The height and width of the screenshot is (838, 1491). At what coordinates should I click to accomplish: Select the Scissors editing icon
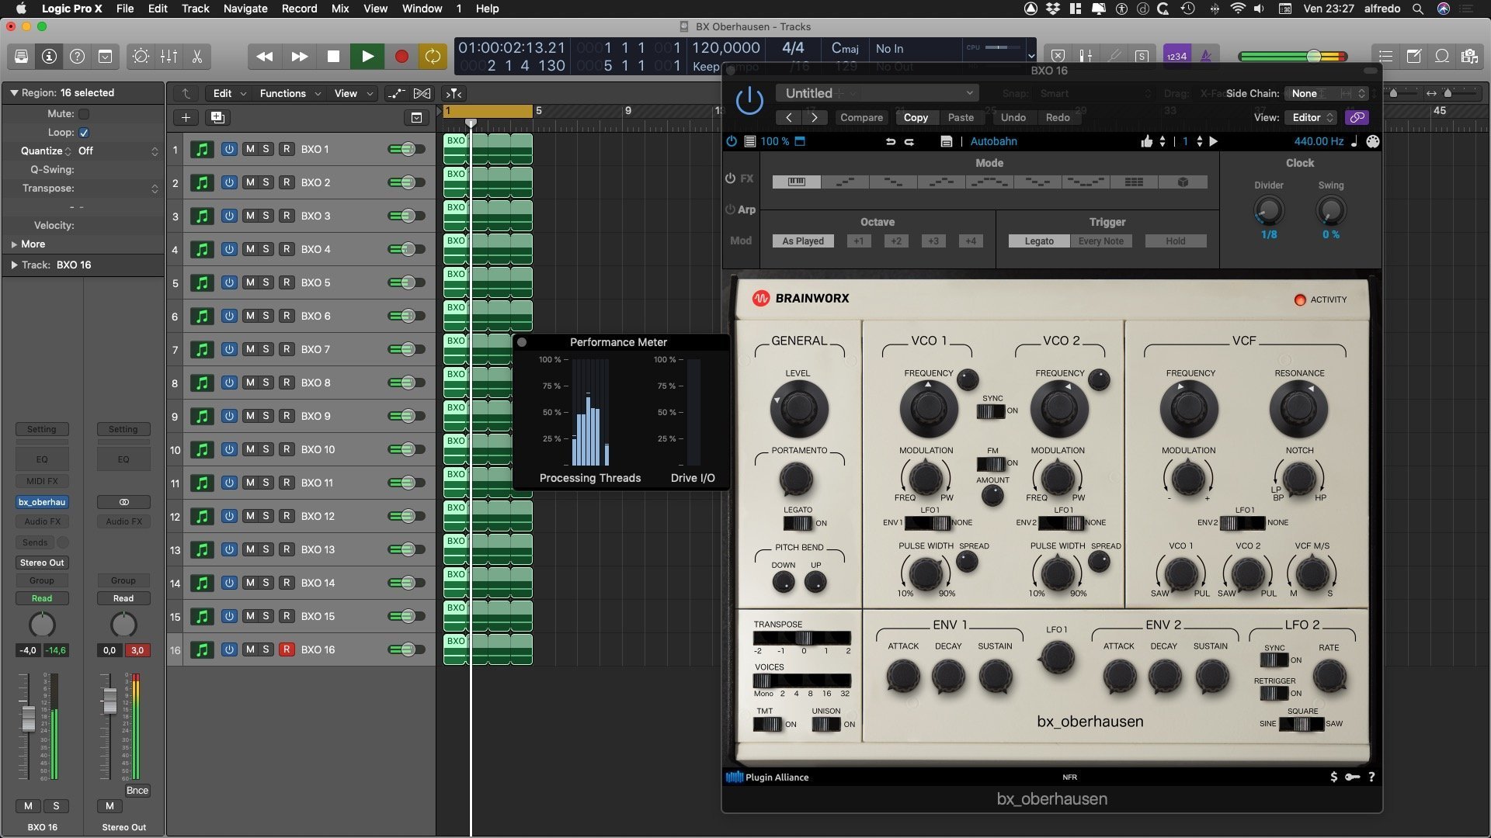pyautogui.click(x=196, y=56)
